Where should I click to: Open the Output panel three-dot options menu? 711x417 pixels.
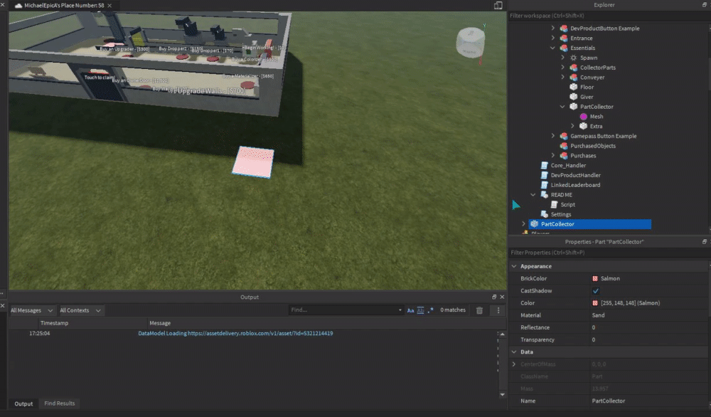498,310
